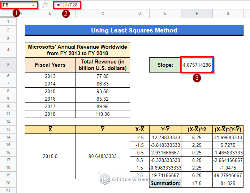This screenshot has height=193, width=250.
Task: Click the Y-Ȳ cell -5.328333333
Action: (165, 160)
